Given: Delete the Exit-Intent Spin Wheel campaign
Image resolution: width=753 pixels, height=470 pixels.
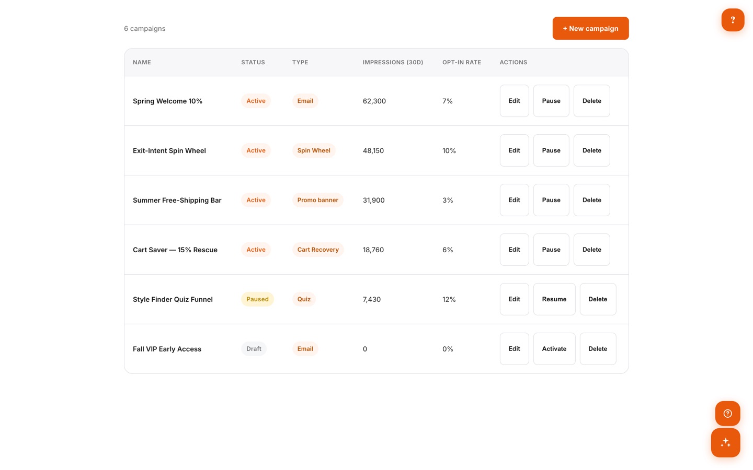Looking at the screenshot, I should coord(591,150).
